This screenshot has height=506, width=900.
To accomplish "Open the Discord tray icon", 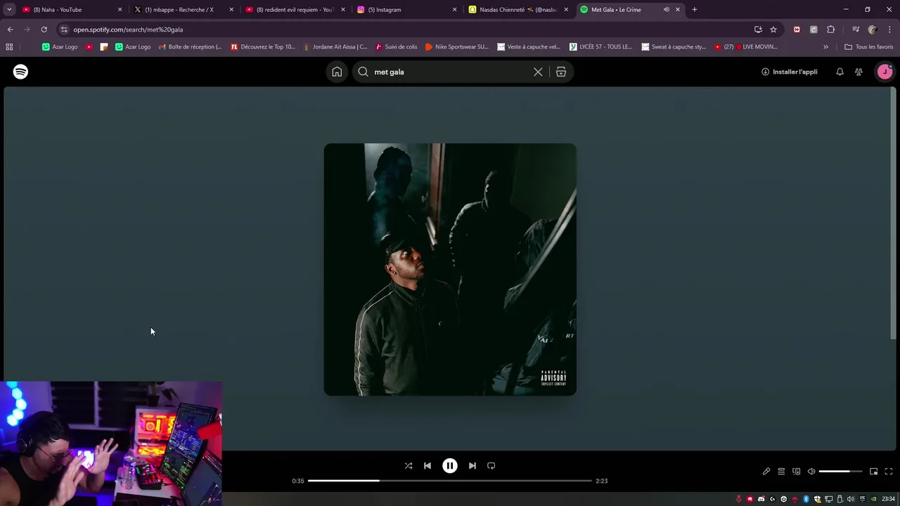I will (x=761, y=499).
